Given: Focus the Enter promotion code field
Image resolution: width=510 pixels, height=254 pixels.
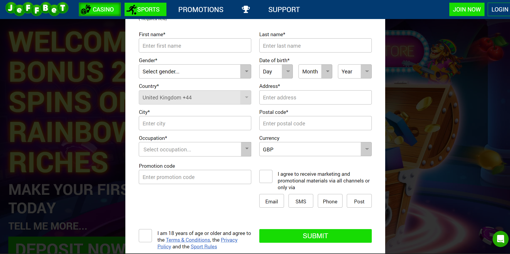Looking at the screenshot, I should pyautogui.click(x=195, y=177).
